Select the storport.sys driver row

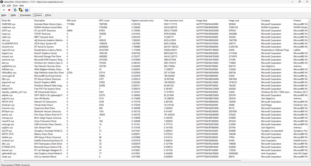154,56
